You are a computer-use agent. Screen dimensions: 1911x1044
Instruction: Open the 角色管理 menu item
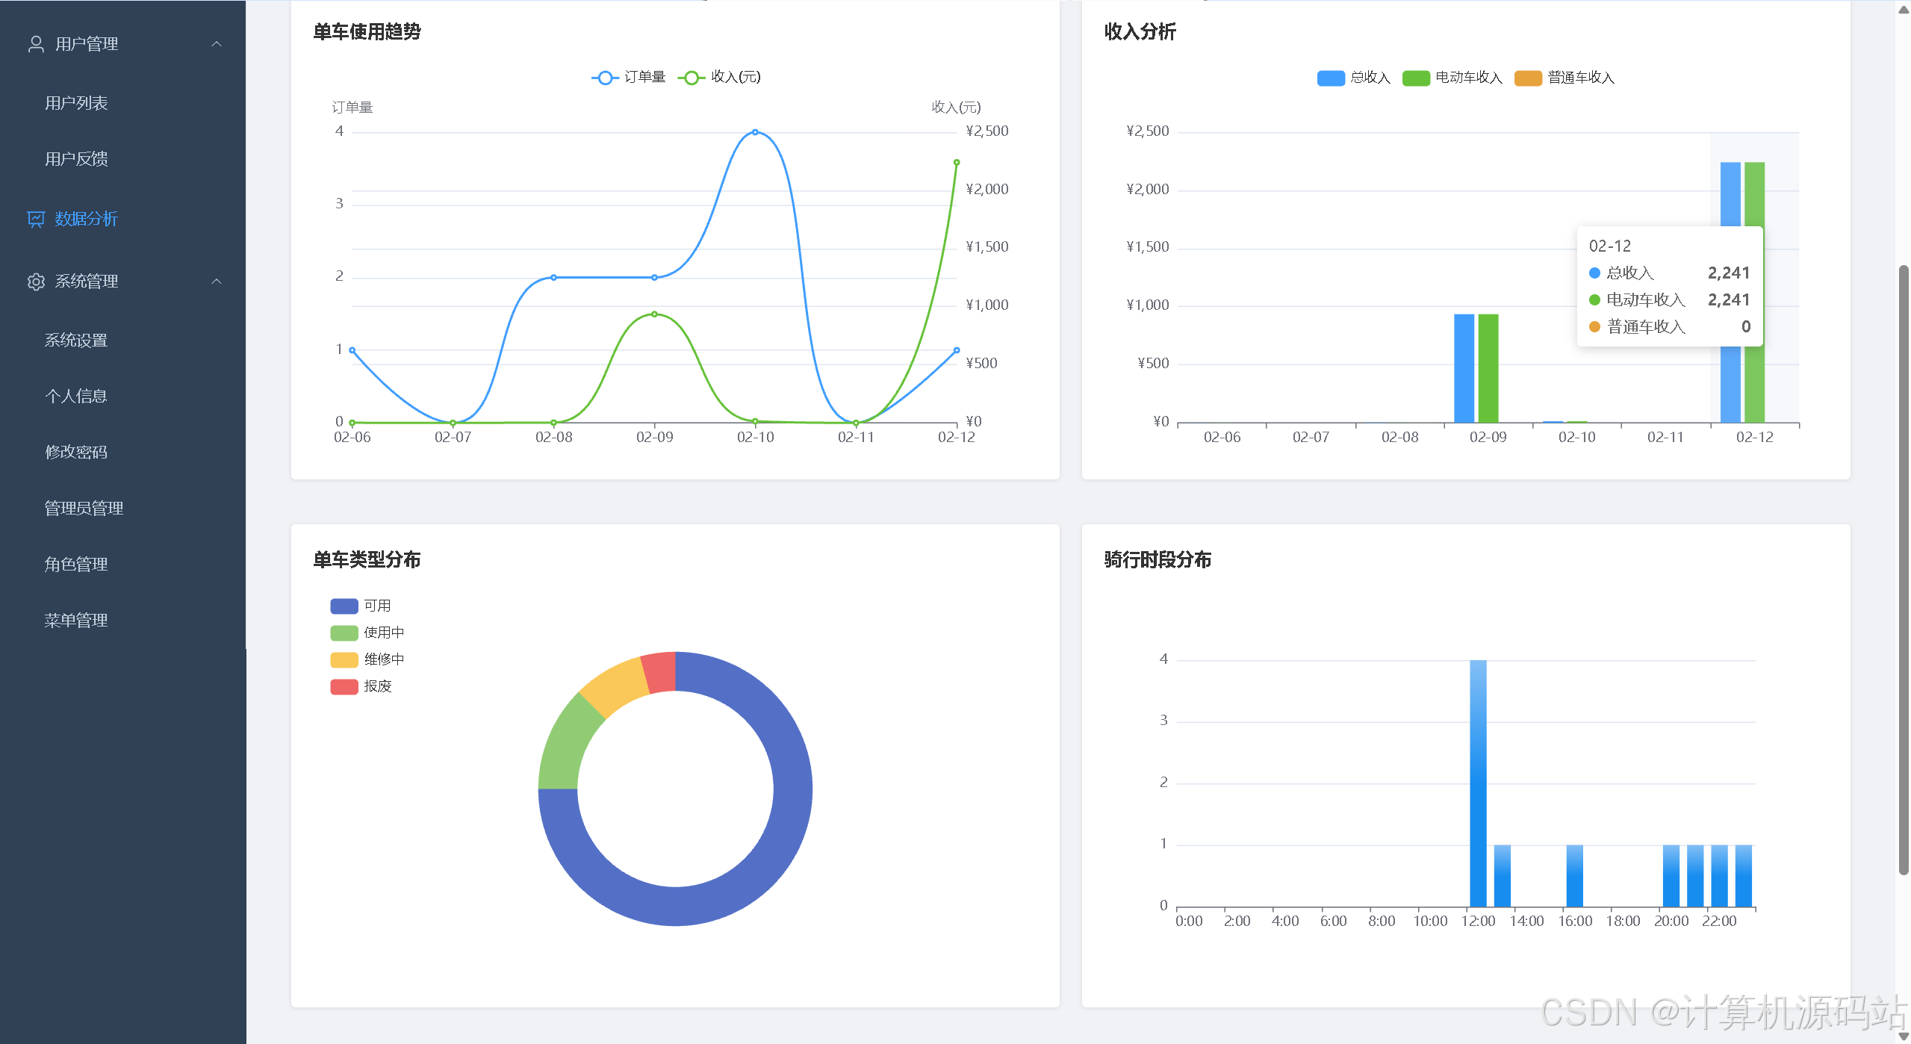click(x=76, y=565)
